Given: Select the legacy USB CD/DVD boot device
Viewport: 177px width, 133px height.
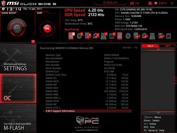Looking at the screenshot, I should coord(144,36).
